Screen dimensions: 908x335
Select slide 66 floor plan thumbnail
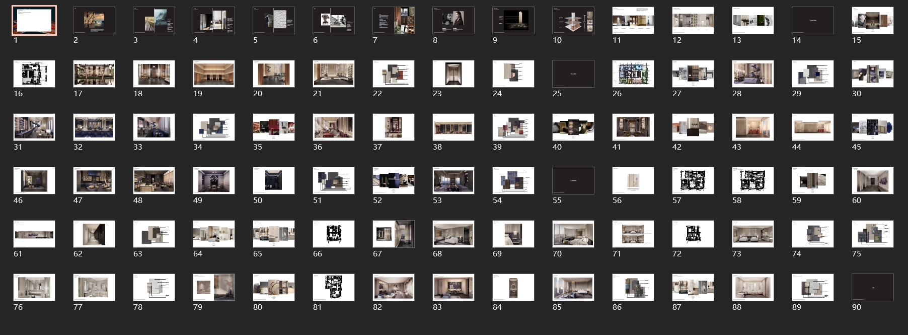[x=333, y=234]
